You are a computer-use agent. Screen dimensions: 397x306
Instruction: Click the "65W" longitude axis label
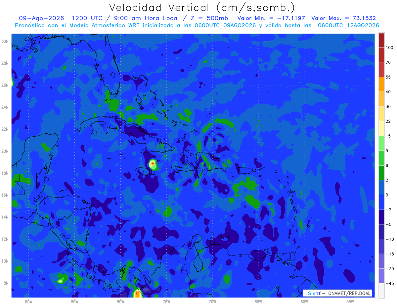(x=258, y=302)
